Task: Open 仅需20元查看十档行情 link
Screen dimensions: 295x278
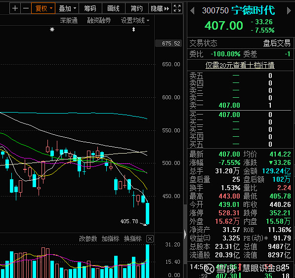Action: click(x=240, y=65)
